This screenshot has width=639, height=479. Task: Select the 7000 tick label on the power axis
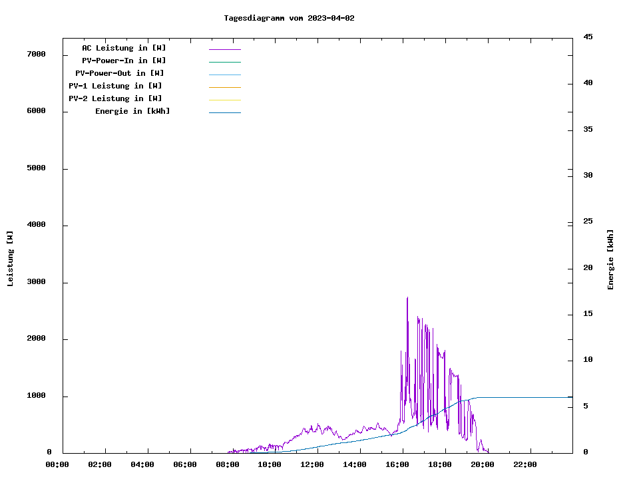point(35,54)
